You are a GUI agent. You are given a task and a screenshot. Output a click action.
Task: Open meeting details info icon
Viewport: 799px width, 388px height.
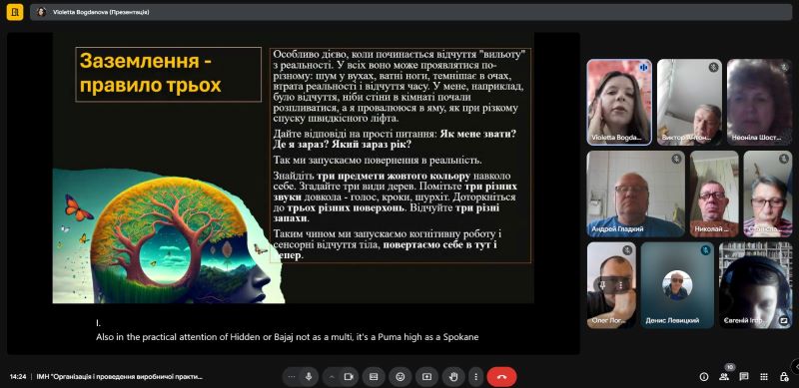[x=704, y=377]
